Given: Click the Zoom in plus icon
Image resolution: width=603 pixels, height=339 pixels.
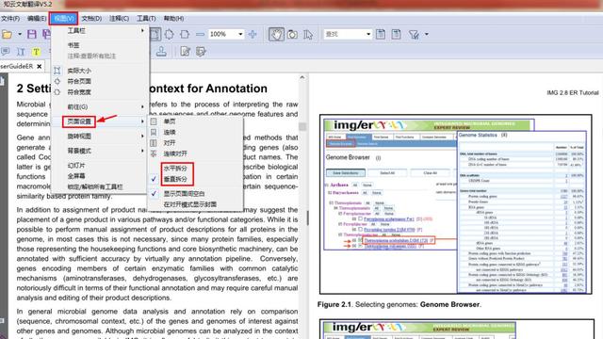Looking at the screenshot, I should (x=253, y=34).
